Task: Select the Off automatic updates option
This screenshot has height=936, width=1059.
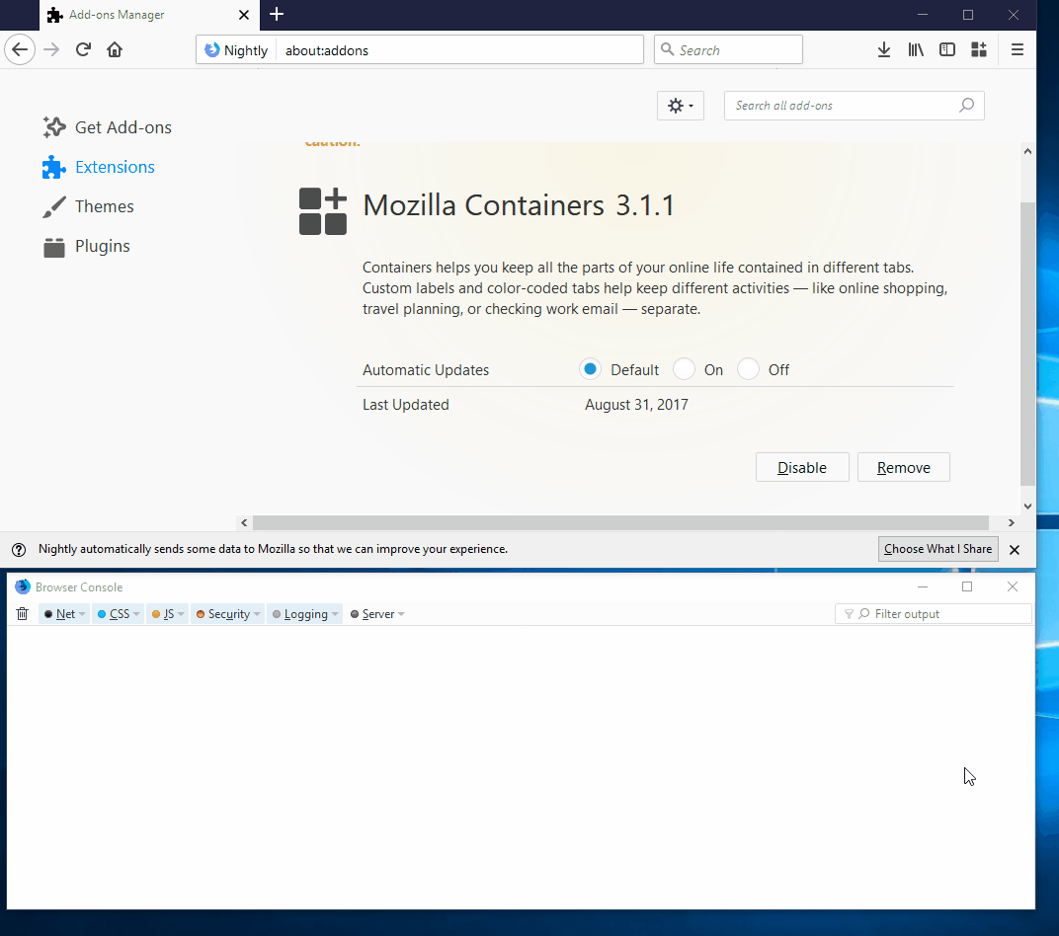Action: click(748, 368)
